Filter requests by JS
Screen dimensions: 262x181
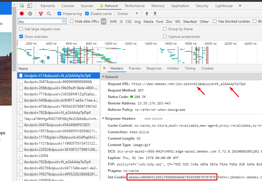pyautogui.click(x=121, y=21)
